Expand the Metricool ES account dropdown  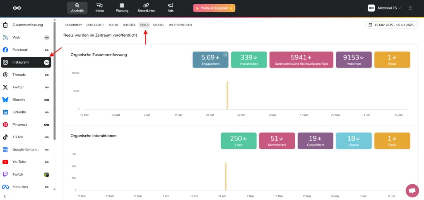coord(385,8)
